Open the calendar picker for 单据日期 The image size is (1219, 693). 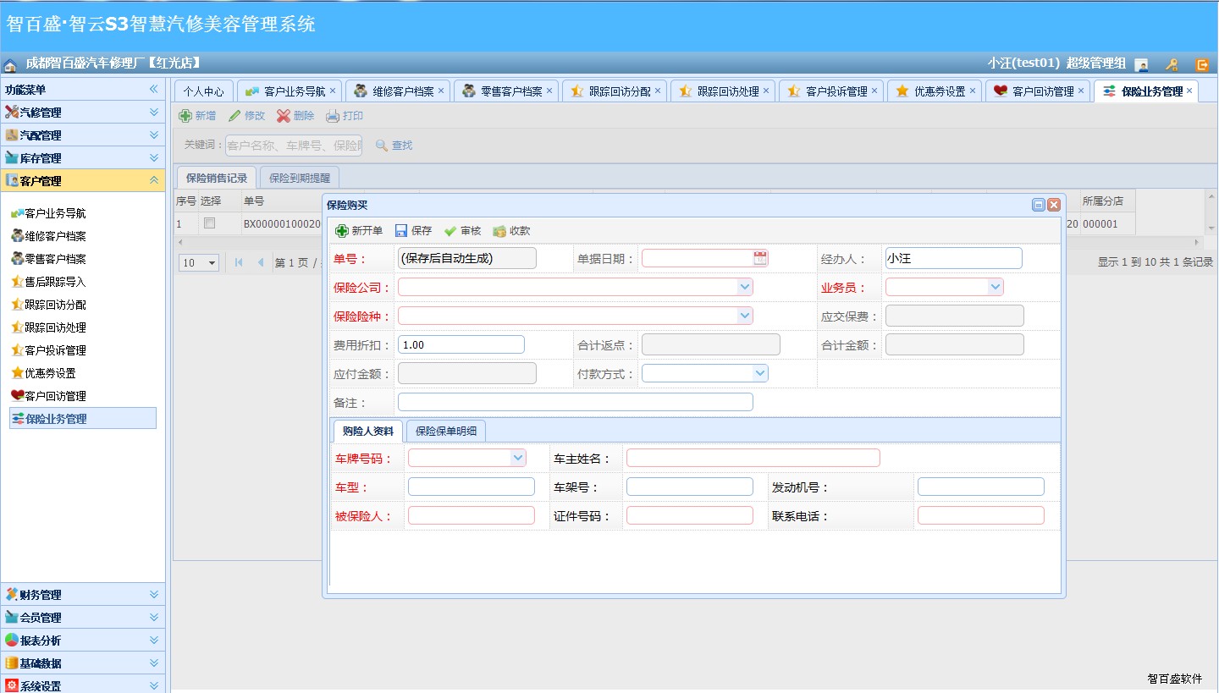pyautogui.click(x=760, y=258)
